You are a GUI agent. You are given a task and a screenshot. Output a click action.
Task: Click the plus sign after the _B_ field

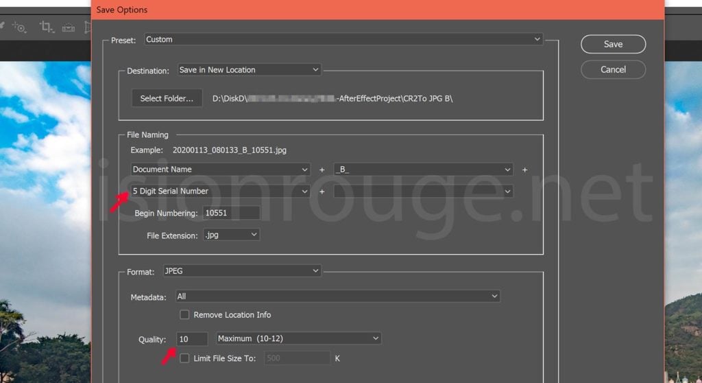click(x=525, y=170)
